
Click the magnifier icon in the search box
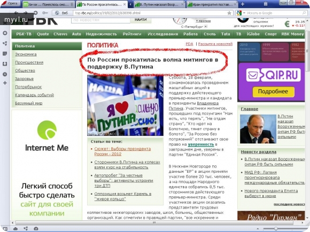pyautogui.click(x=304, y=13)
